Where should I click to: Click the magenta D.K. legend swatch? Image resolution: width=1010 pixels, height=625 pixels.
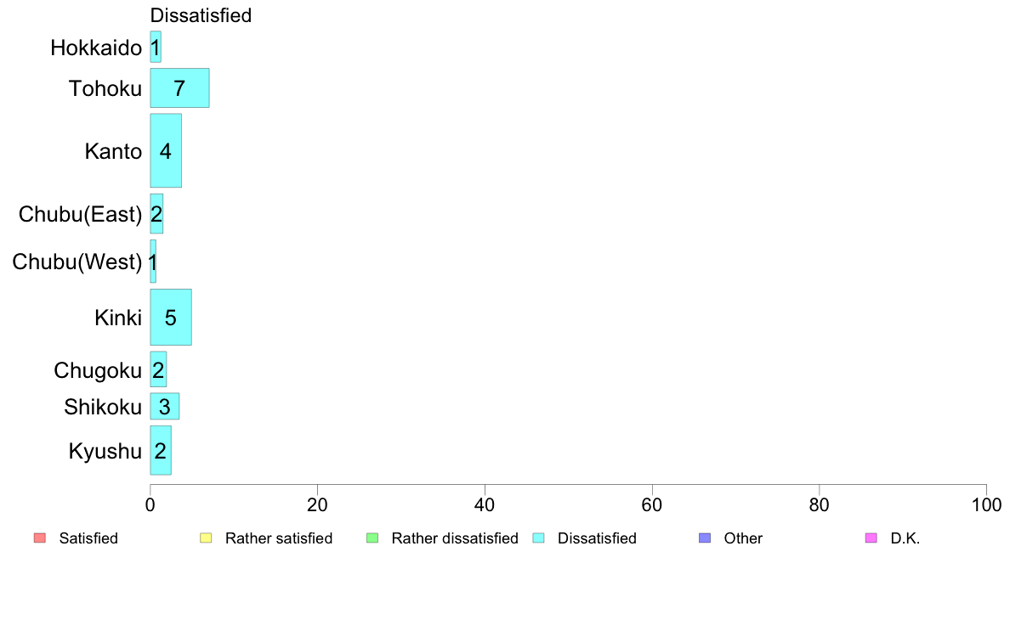[x=871, y=538]
